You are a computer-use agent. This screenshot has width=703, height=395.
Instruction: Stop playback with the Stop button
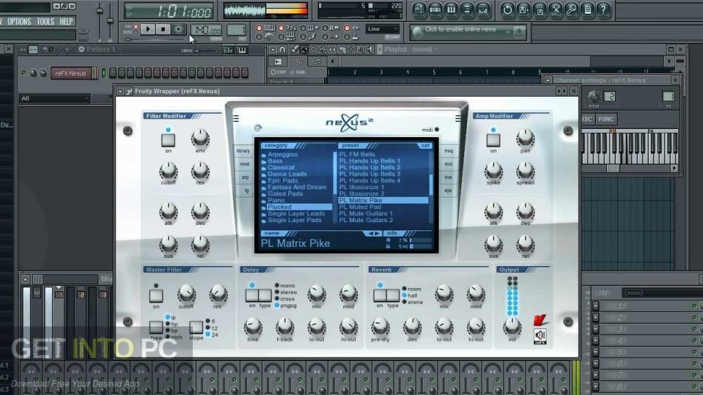(x=163, y=29)
